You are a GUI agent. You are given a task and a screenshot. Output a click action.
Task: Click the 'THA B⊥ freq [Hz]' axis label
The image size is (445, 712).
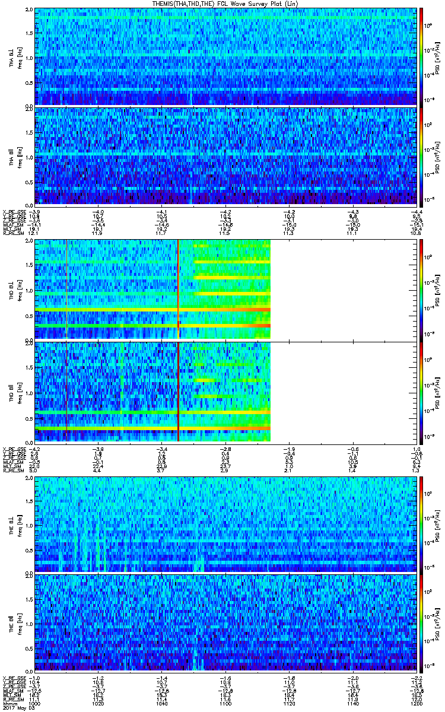(15, 57)
